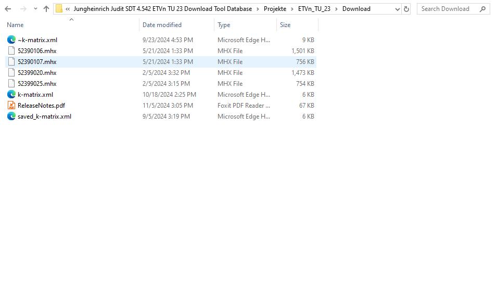
Task: Select file name 52390107.mhx
Action: pos(37,62)
